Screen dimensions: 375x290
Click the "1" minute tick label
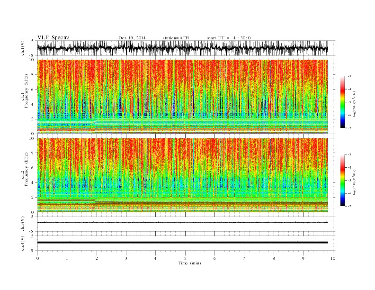(67, 258)
